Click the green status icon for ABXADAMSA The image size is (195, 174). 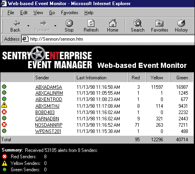(x=4, y=87)
